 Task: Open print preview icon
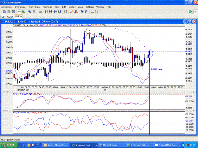click(x=97, y=12)
